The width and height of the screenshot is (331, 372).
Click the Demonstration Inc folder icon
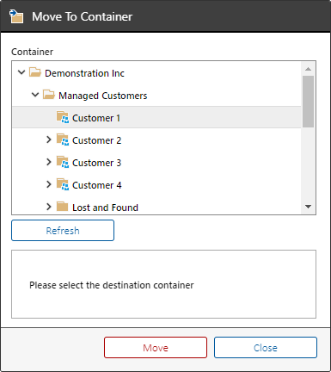point(35,72)
